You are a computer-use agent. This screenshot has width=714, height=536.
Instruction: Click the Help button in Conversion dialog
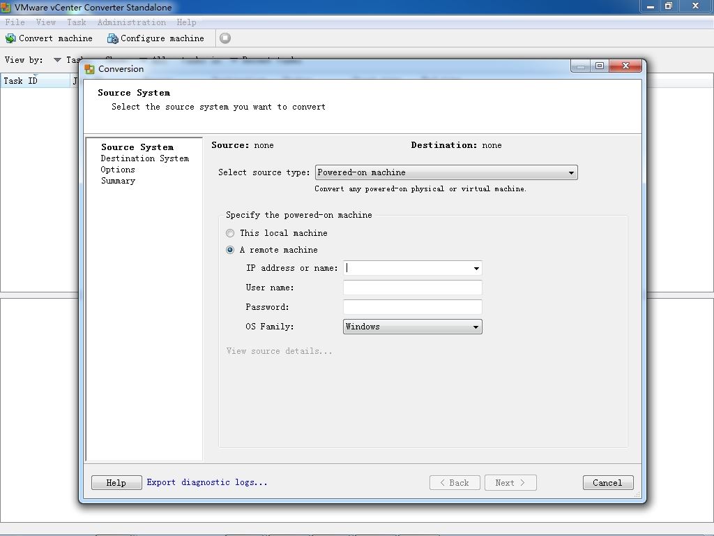(x=116, y=483)
